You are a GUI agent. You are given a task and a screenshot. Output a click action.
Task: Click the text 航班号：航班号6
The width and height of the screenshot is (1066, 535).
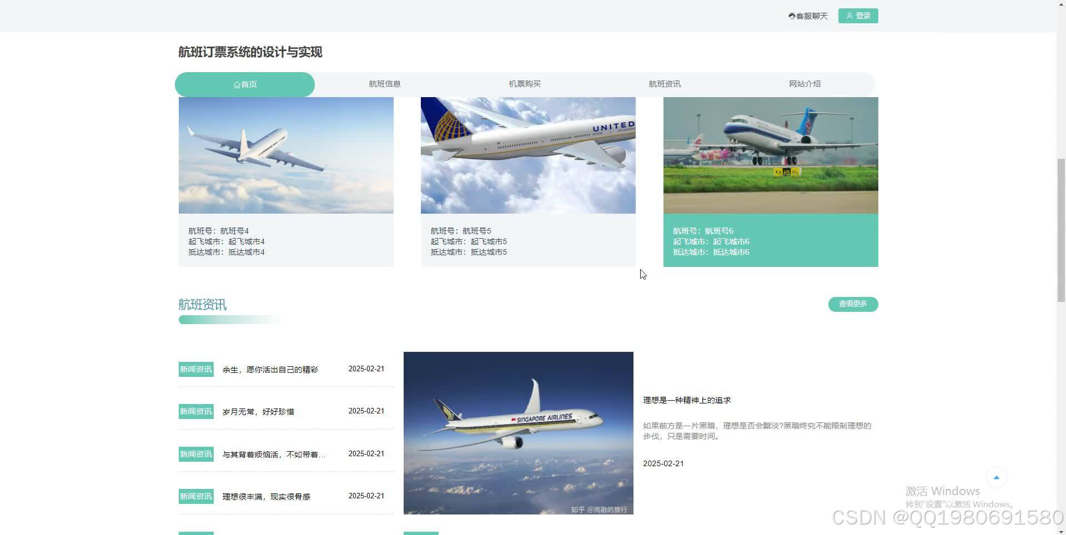point(703,231)
